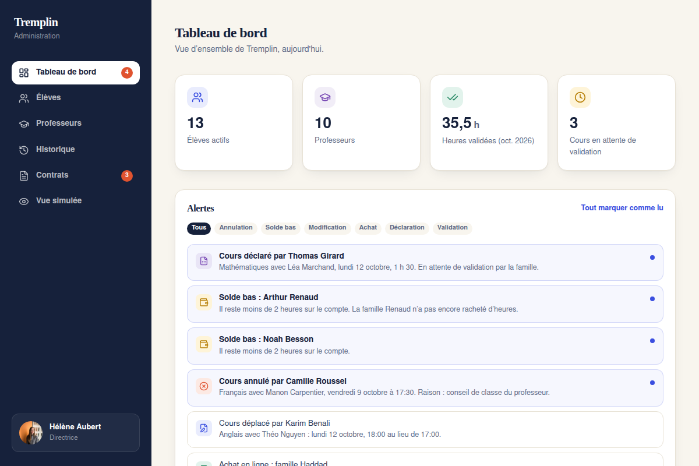The height and width of the screenshot is (466, 699).
Task: Open the alert 'Cours déplacé par Karim Benali'
Action: (x=425, y=430)
